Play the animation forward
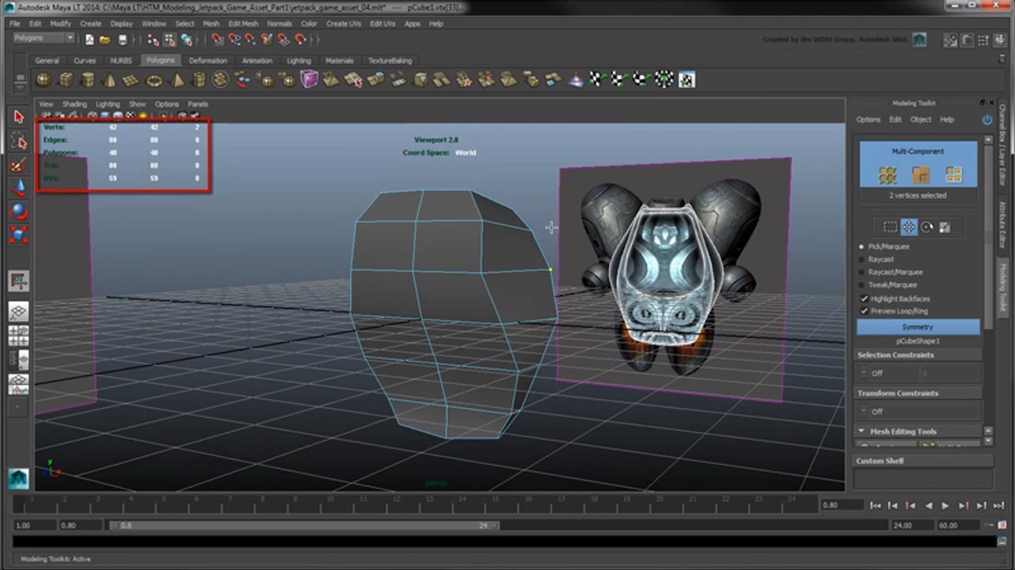The width and height of the screenshot is (1015, 570). coord(945,505)
